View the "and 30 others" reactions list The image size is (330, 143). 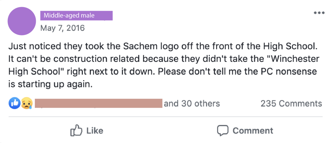192,103
